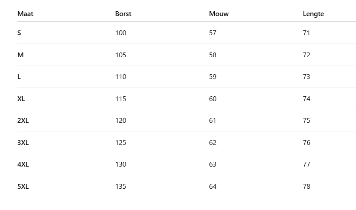Viewport: 356px width, 210px height.
Task: Select the 5XL size row label
Action: 23,187
